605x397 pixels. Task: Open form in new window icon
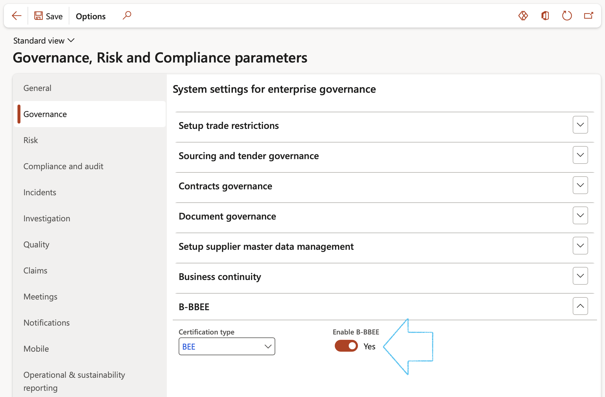click(x=588, y=16)
